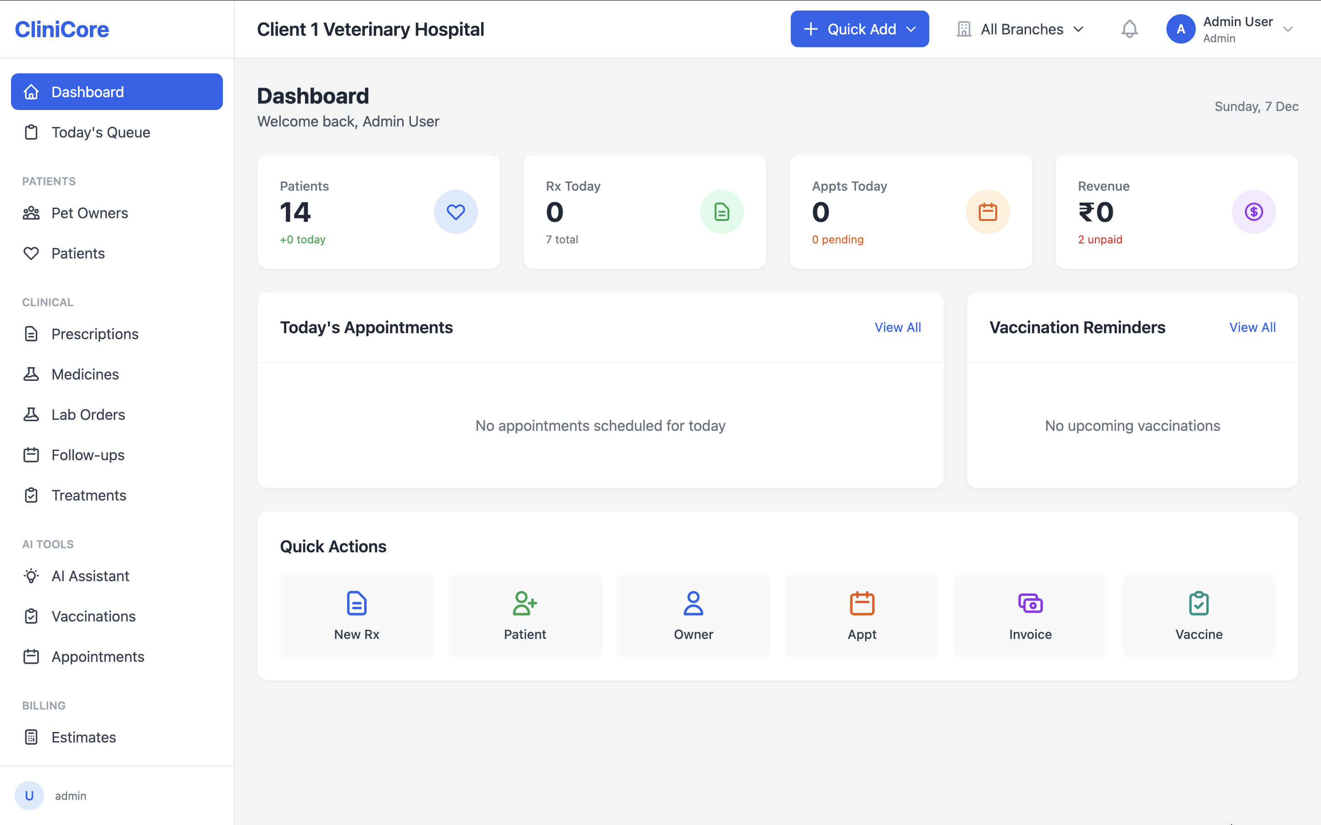This screenshot has width=1321, height=825.
Task: Navigate to Estimates under Billing
Action: [x=83, y=737]
